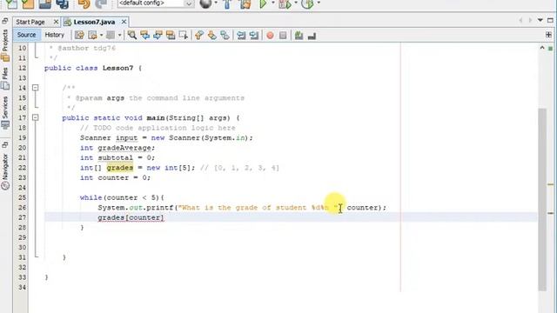Click the lower error stripe mark
This screenshot has height=313, width=557.
click(x=551, y=213)
